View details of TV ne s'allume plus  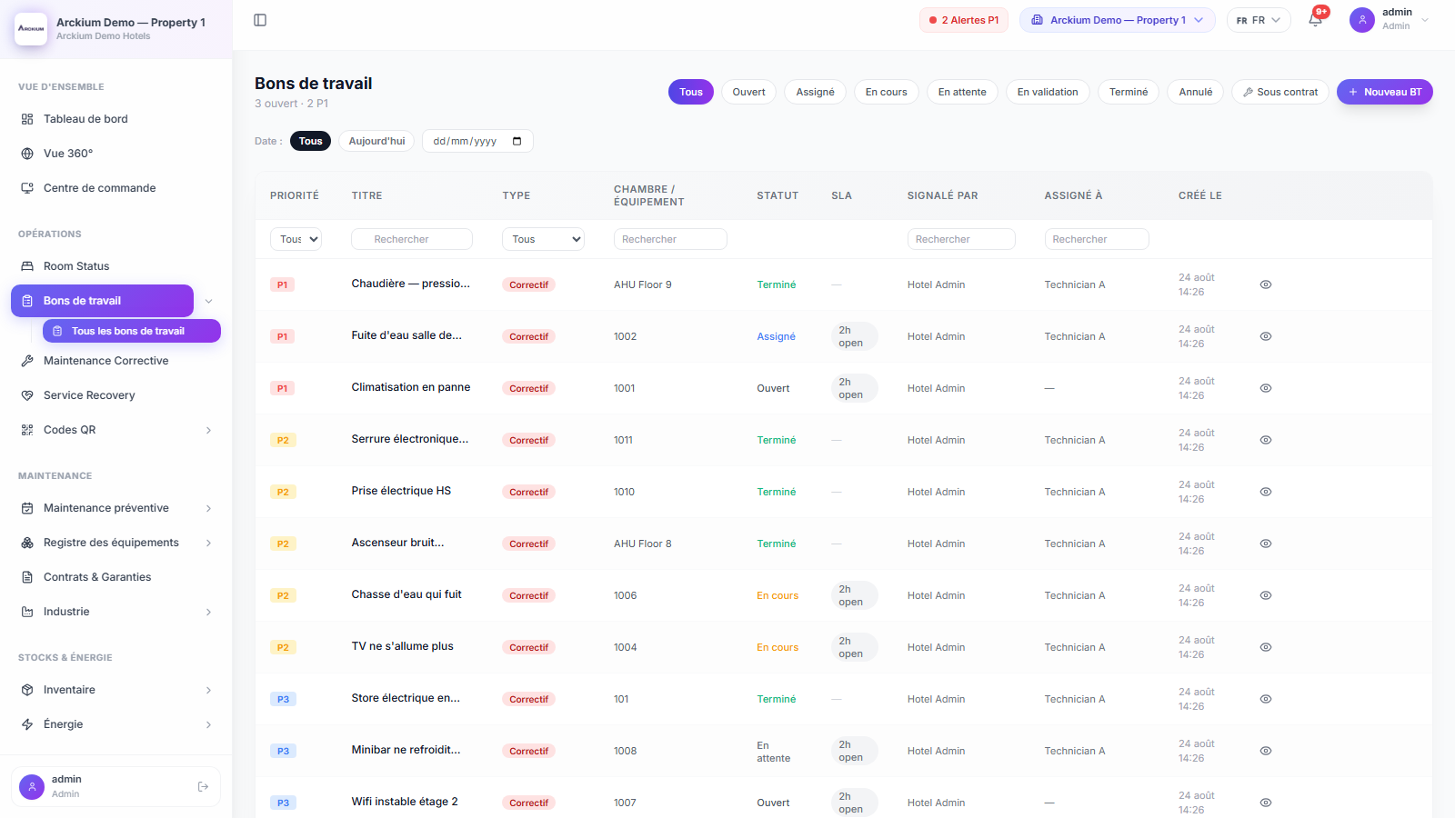pyautogui.click(x=1266, y=647)
